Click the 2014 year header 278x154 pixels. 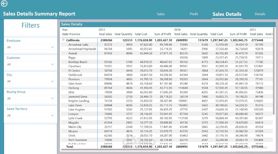(177, 30)
